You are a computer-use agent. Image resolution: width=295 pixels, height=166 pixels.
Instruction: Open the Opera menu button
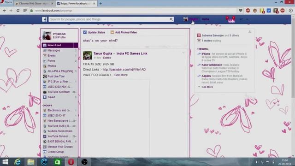tap(6, 2)
